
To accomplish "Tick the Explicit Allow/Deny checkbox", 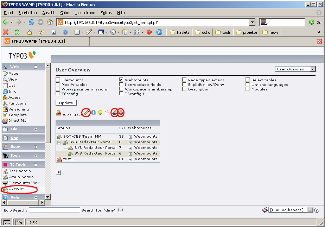I will [184, 84].
